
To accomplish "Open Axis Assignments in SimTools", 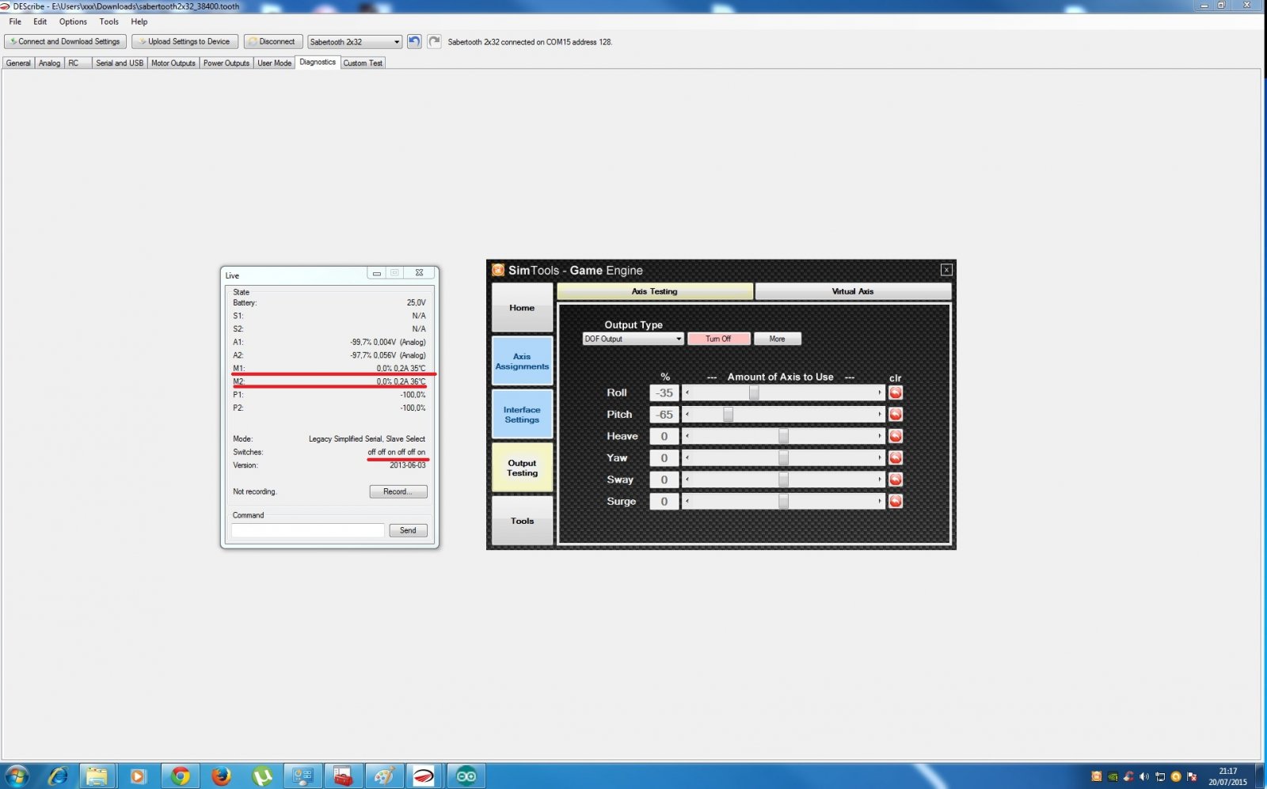I will coord(522,361).
